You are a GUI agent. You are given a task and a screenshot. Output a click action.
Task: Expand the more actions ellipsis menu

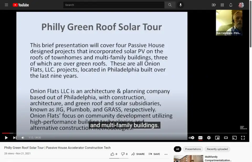[166, 154]
